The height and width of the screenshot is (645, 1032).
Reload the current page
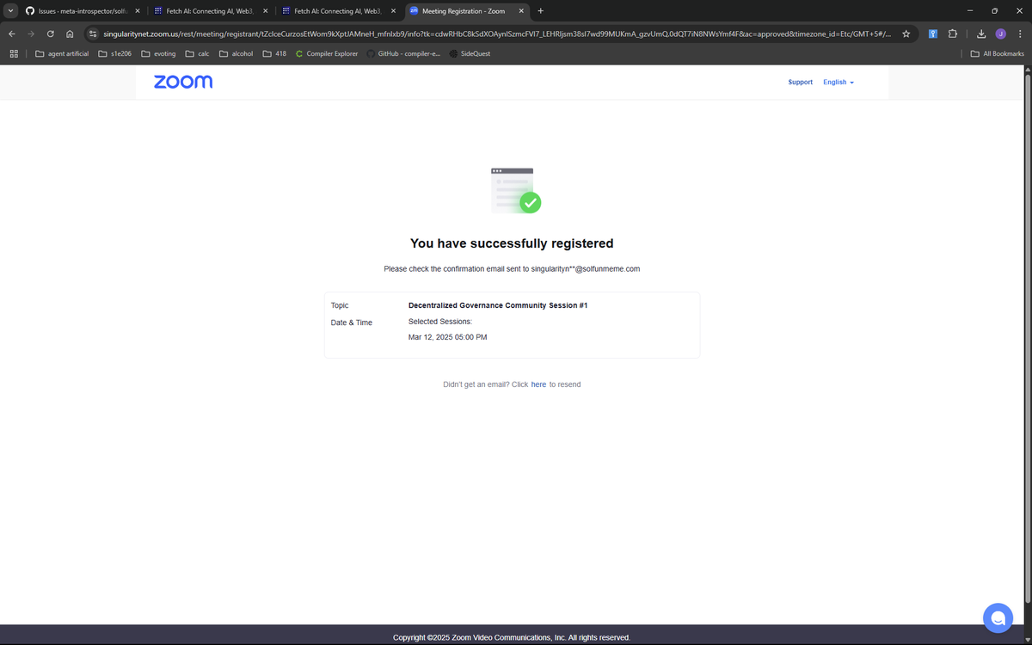click(51, 34)
